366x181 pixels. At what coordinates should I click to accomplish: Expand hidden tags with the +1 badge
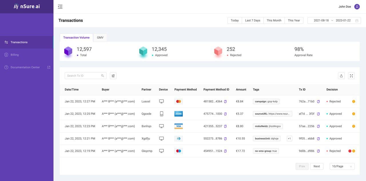point(289,138)
